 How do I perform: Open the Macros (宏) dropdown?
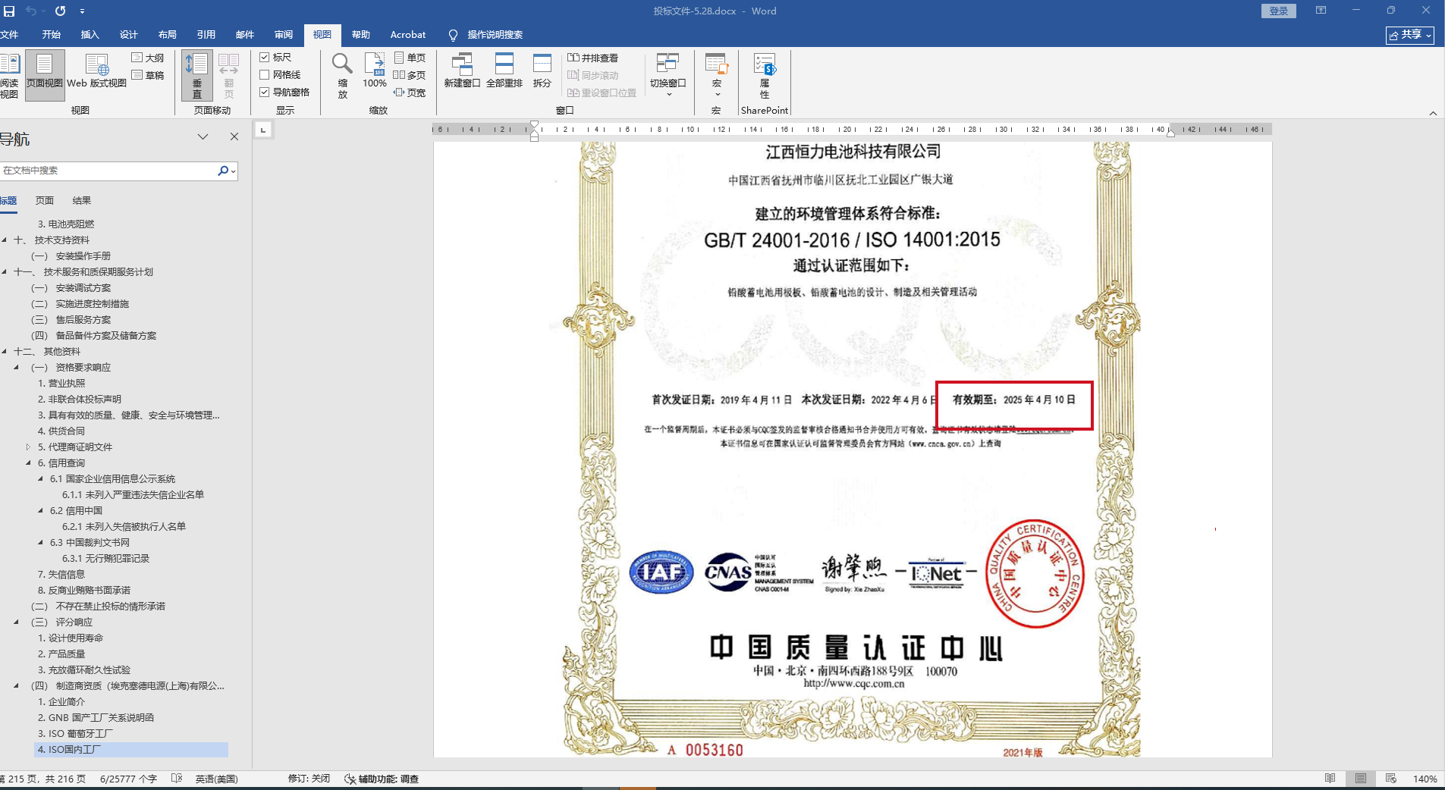(x=716, y=76)
